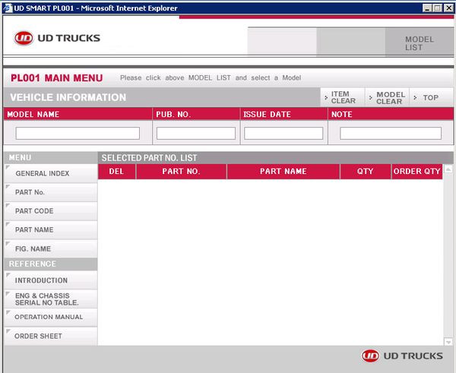
Task: Click the UD Trucks logo in header
Action: tap(57, 38)
